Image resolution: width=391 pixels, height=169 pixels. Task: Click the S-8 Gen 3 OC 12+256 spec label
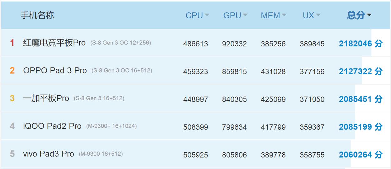pos(121,43)
